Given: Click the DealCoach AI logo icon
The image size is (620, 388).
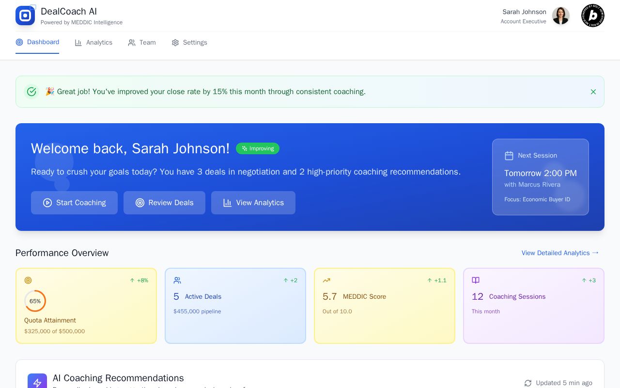Looking at the screenshot, I should 25,16.
